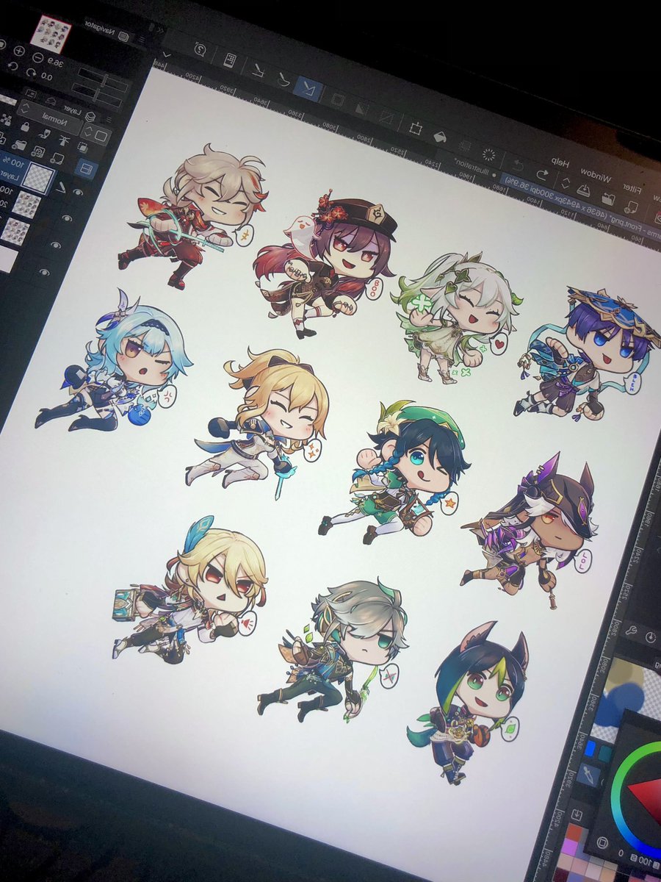Toggle Lock Layer padlock icon
The height and width of the screenshot is (882, 661).
(x=25, y=126)
